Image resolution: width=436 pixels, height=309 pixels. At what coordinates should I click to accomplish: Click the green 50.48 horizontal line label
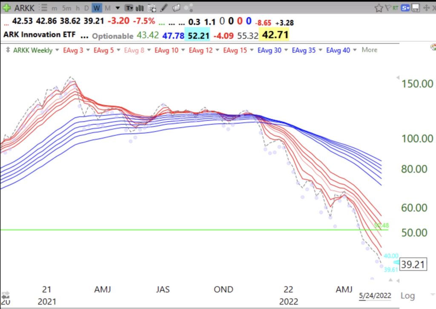click(x=381, y=225)
